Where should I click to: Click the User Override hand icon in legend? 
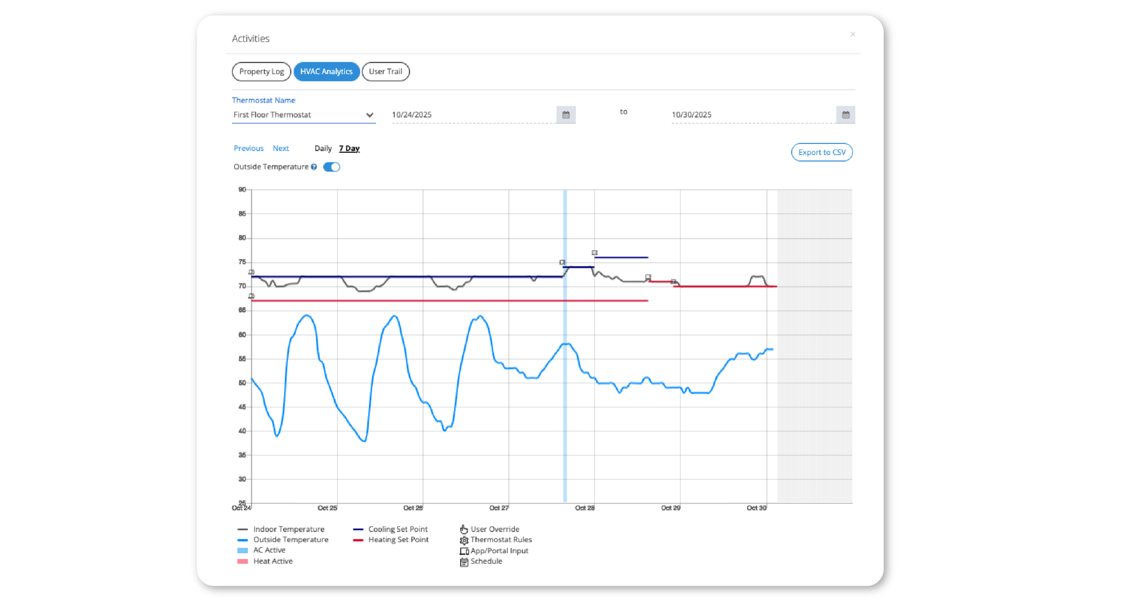[463, 529]
